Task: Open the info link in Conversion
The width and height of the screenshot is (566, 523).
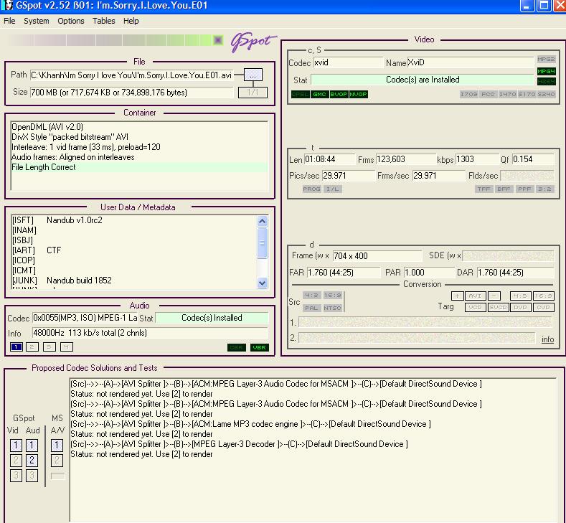Action: point(547,339)
